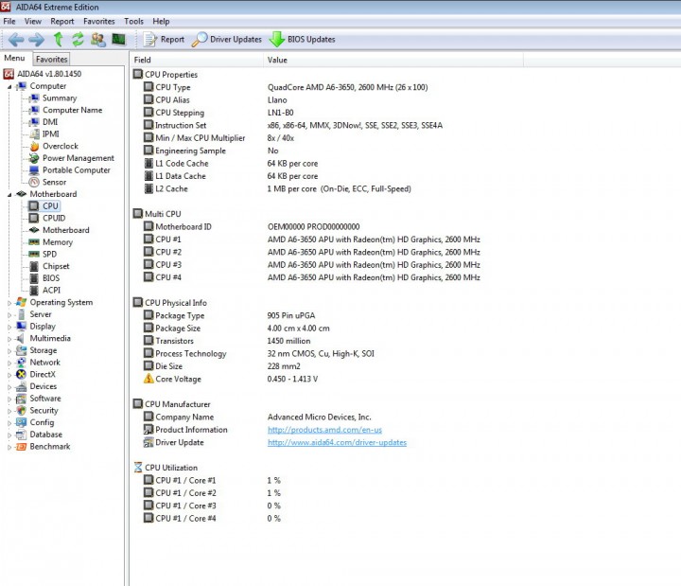Click Driver Updates in the toolbar
The width and height of the screenshot is (681, 586).
point(226,39)
